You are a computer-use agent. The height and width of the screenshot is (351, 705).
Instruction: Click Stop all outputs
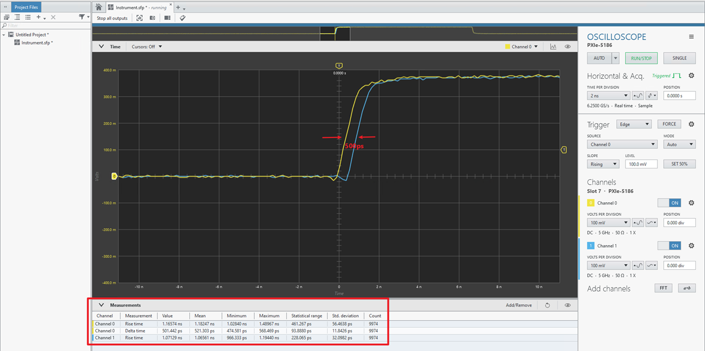pos(112,18)
